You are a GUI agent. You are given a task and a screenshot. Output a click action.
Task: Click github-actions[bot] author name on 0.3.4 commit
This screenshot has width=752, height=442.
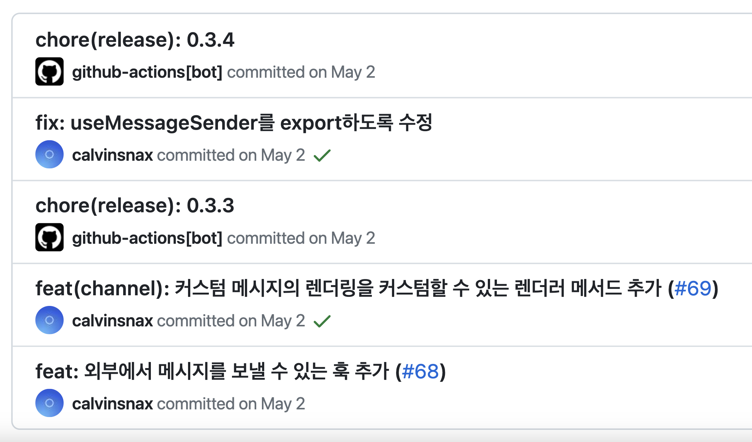coord(147,72)
